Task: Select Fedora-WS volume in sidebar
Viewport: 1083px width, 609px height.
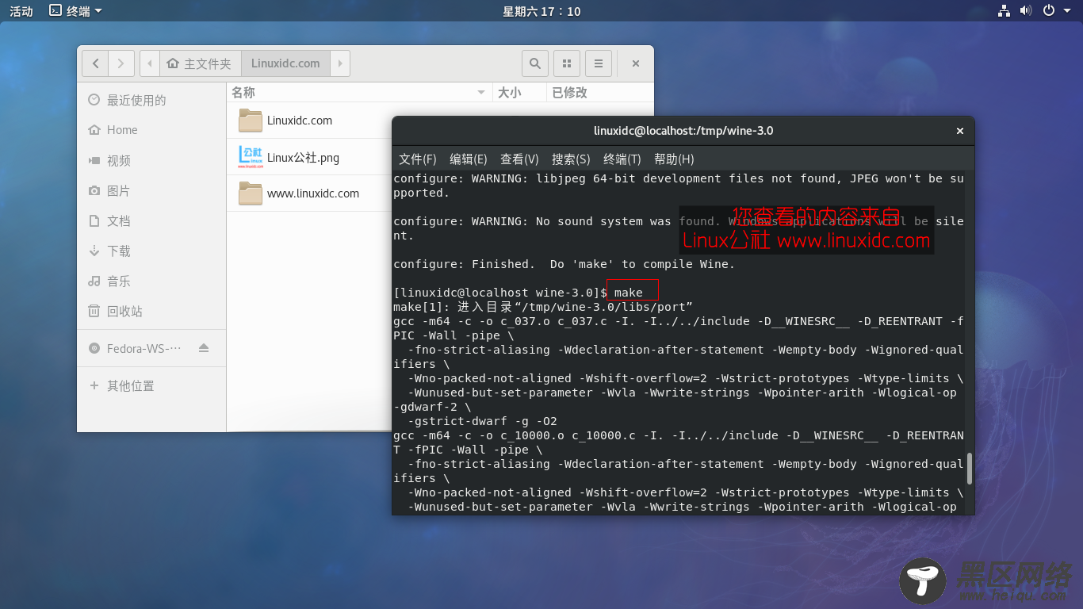Action: [x=144, y=348]
